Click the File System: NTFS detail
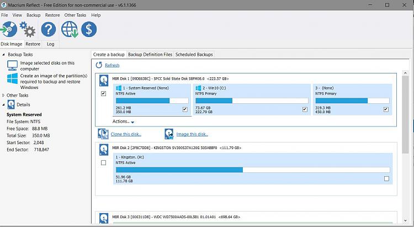 click(x=24, y=122)
